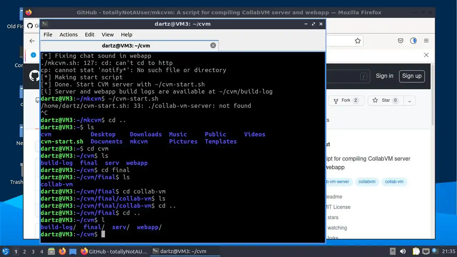Click 'mkcvm' directory name in ls output

click(x=139, y=141)
